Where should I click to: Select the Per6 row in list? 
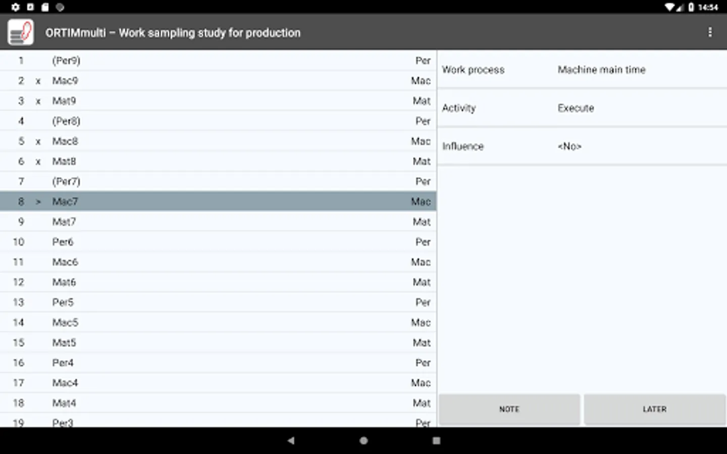tap(217, 242)
